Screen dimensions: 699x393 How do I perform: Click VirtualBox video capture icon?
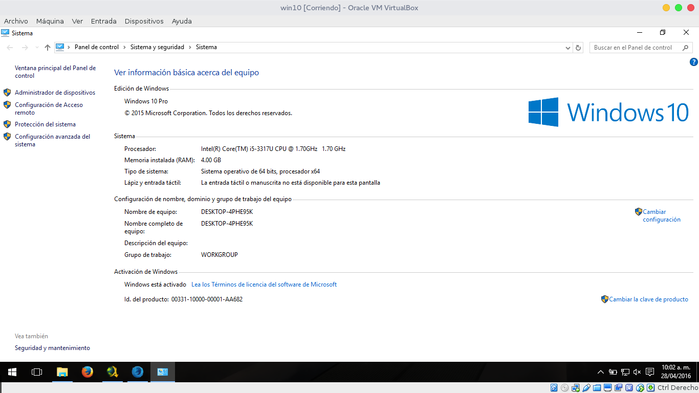pos(618,388)
